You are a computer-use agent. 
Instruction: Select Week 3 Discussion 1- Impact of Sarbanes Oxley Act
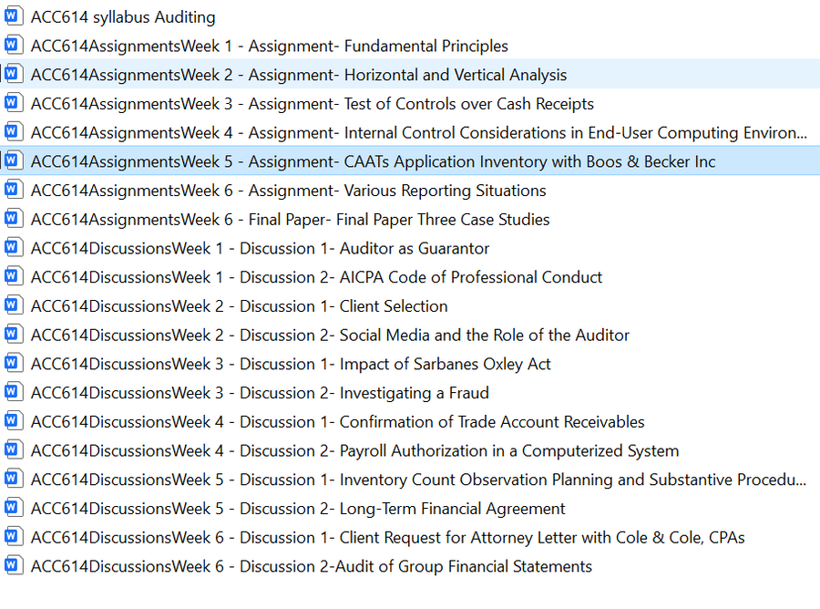pos(291,364)
